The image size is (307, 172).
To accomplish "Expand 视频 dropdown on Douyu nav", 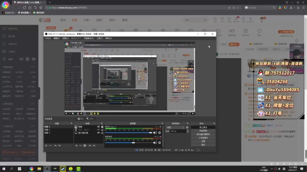I will click(x=99, y=20).
